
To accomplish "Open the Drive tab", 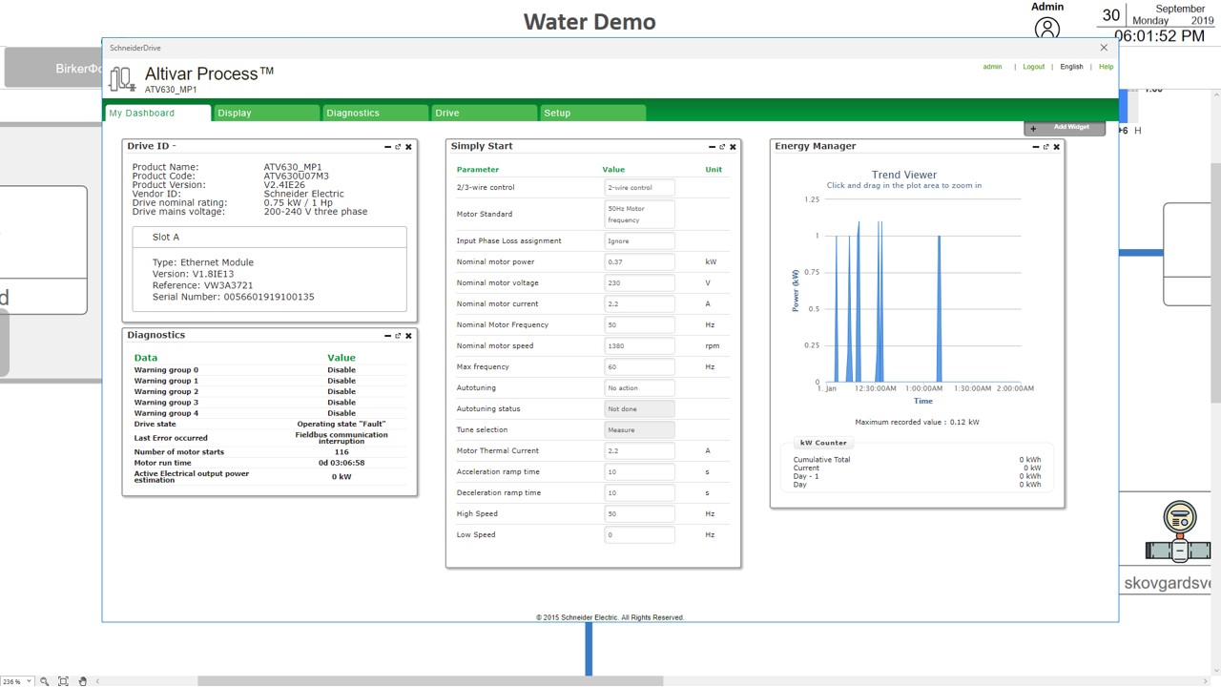I will pos(485,113).
